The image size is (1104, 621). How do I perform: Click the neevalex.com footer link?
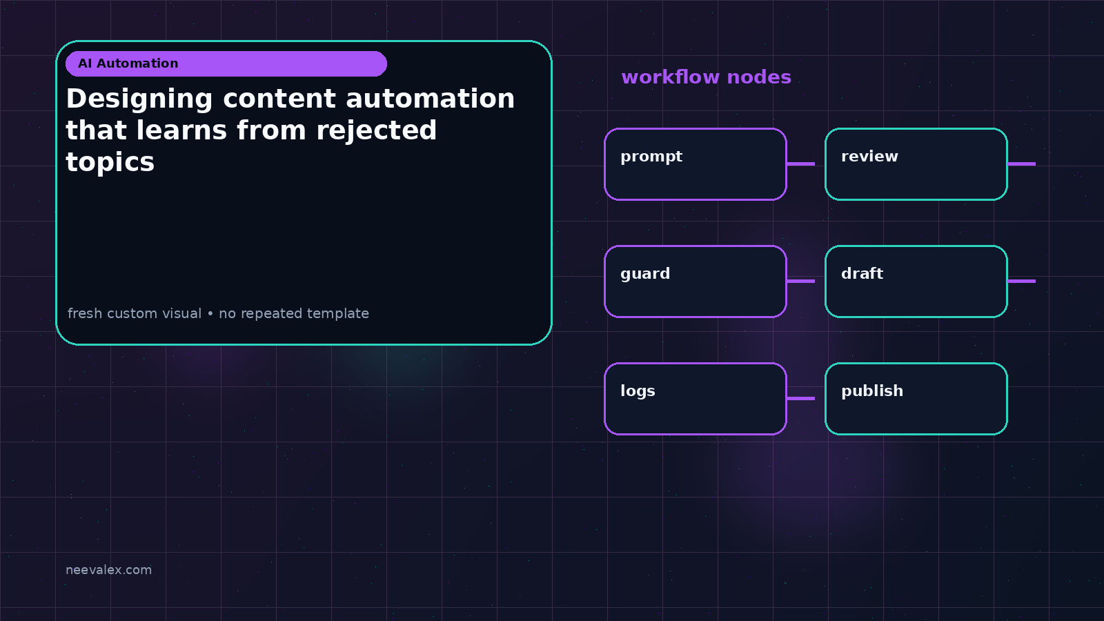pos(108,570)
